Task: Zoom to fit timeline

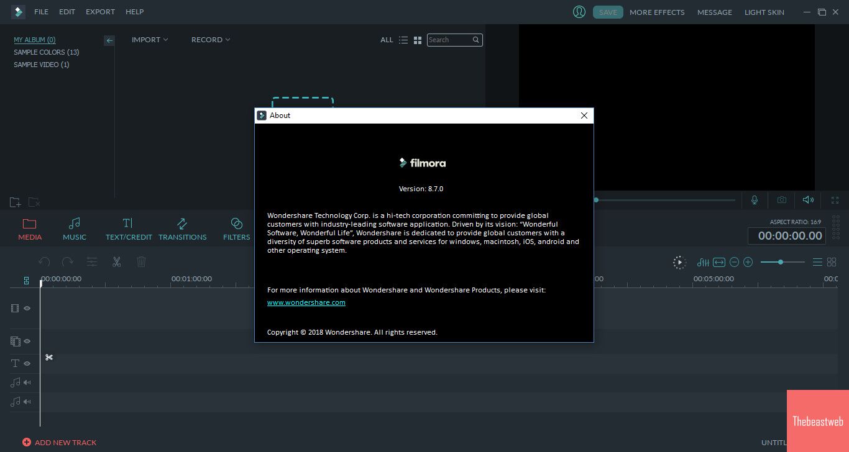Action: point(719,263)
